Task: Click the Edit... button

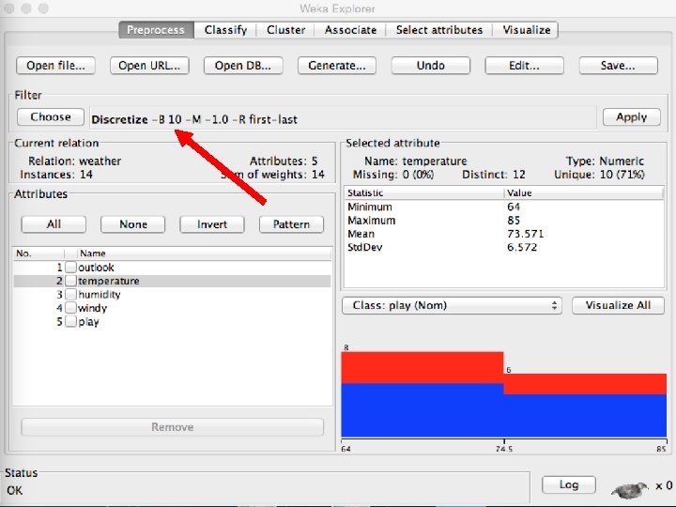Action: click(524, 66)
